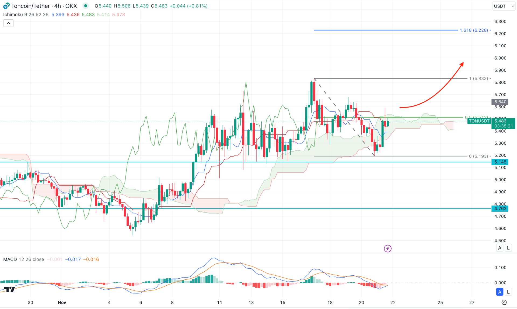Image resolution: width=517 pixels, height=309 pixels.
Task: Select the 5.640 price level label
Action: 500,102
